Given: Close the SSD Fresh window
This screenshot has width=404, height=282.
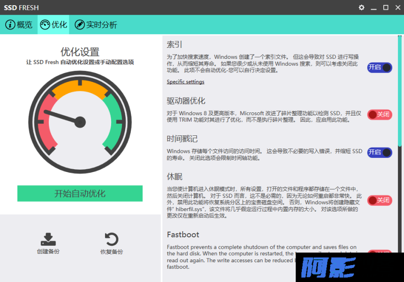Looking at the screenshot, I should [x=397, y=8].
